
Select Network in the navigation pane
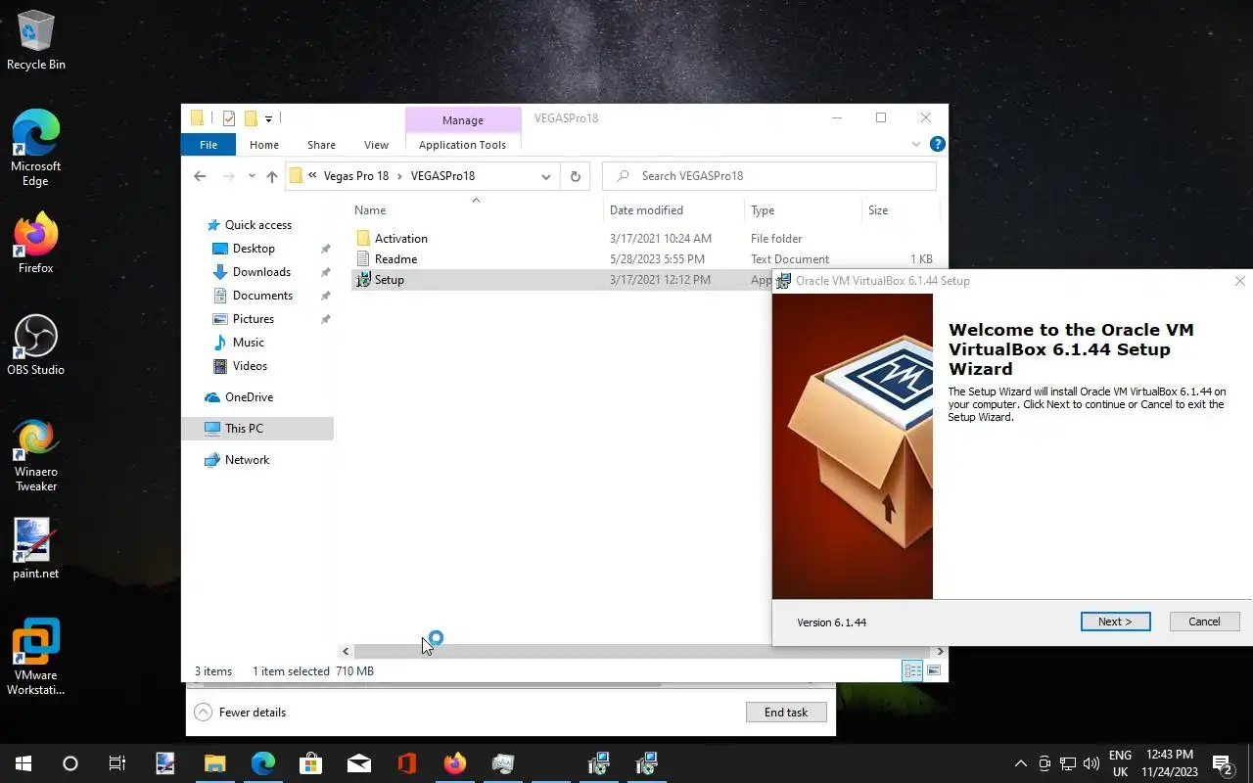(x=247, y=460)
